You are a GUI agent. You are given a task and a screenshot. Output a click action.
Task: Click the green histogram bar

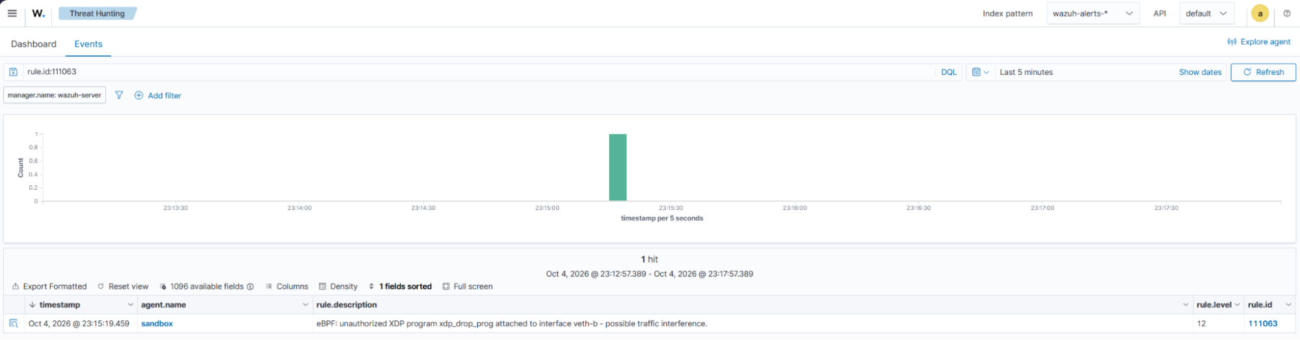point(618,167)
